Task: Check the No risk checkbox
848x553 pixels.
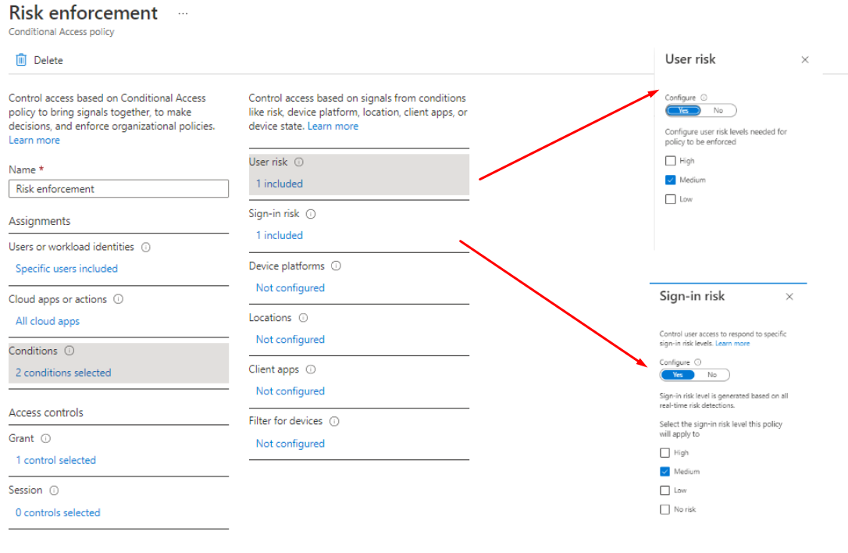Action: click(x=665, y=509)
